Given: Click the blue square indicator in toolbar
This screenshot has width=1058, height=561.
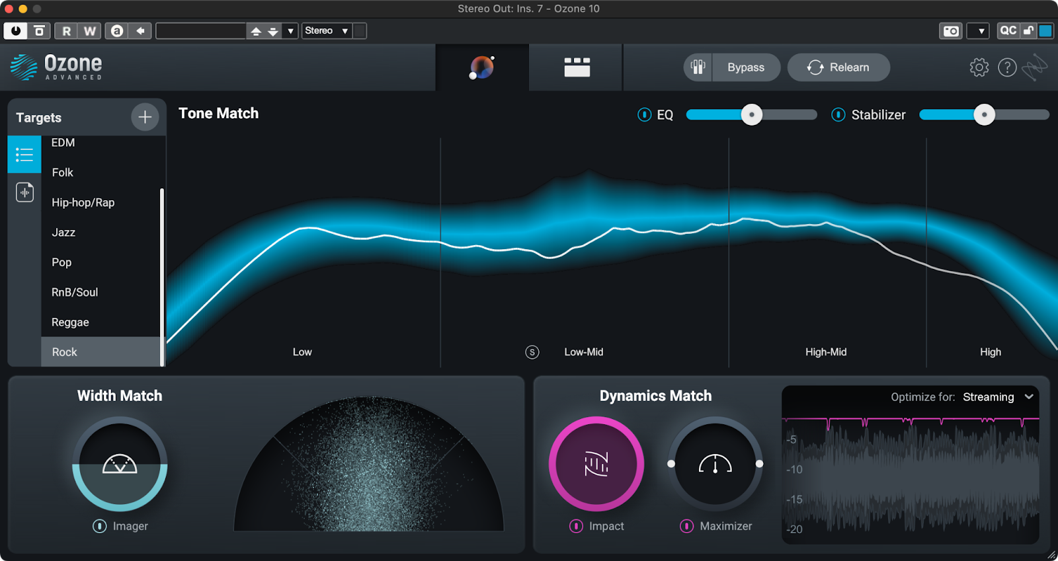Looking at the screenshot, I should 1045,31.
